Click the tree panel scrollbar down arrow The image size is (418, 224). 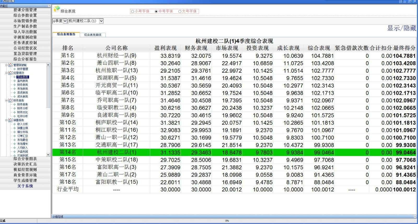(48, 155)
